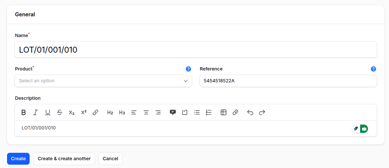Click the Reference input field
389x168 pixels.
pos(288,81)
